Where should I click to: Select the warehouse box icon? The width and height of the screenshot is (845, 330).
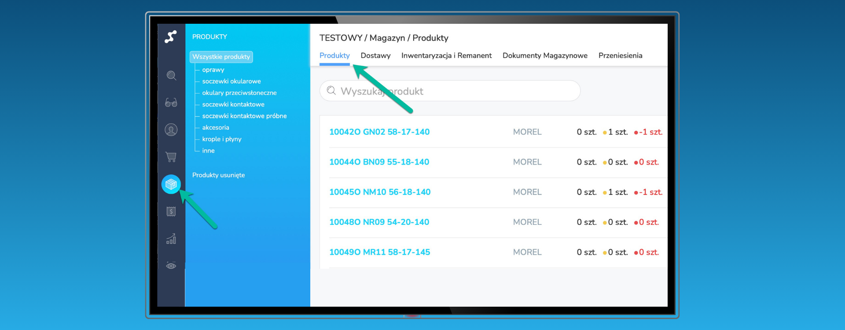click(171, 184)
